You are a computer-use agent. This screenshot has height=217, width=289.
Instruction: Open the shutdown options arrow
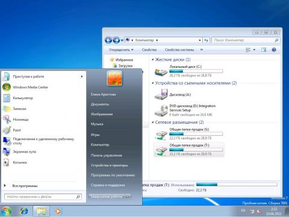[128, 197]
